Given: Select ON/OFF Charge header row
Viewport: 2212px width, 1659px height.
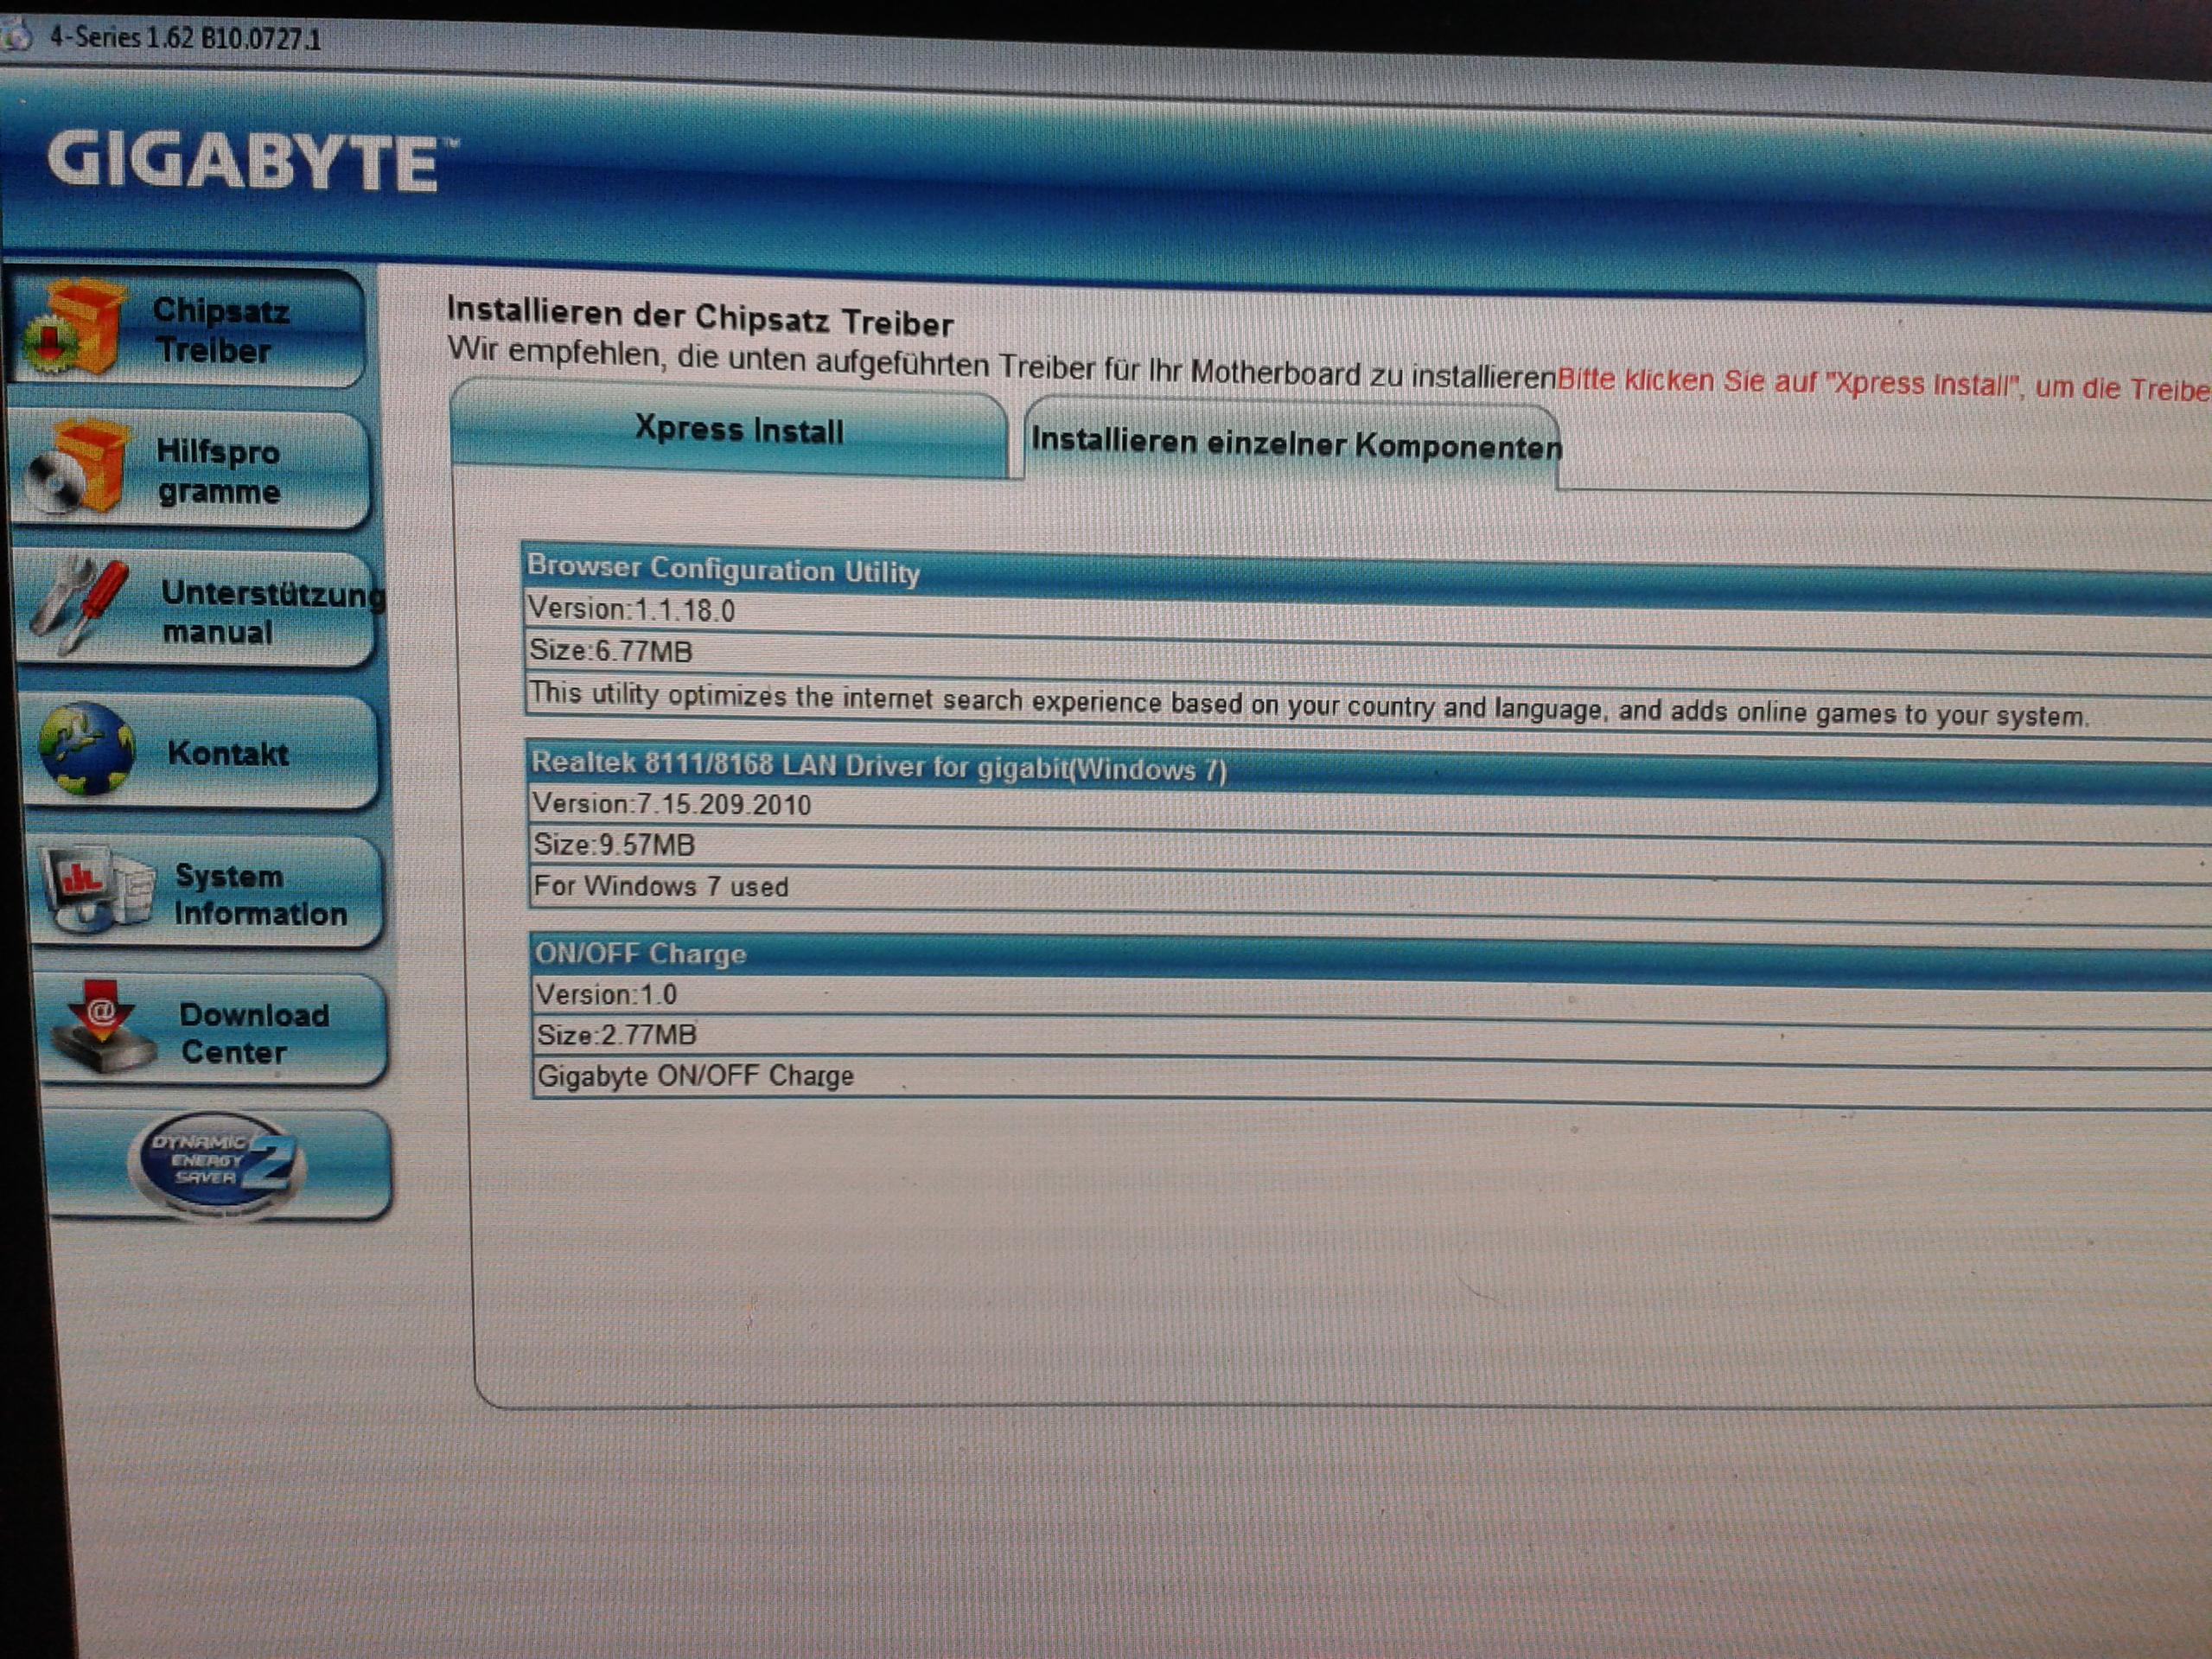Looking at the screenshot, I should point(640,953).
